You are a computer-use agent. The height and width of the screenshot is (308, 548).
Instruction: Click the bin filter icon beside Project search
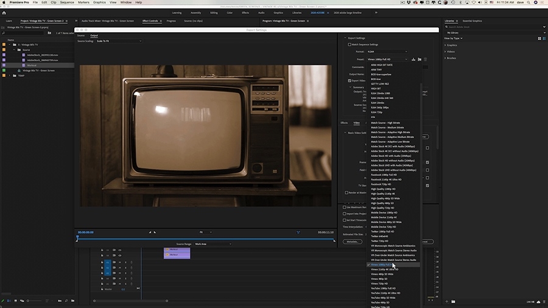click(x=49, y=33)
